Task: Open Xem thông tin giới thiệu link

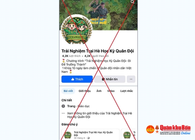Action: (99, 115)
